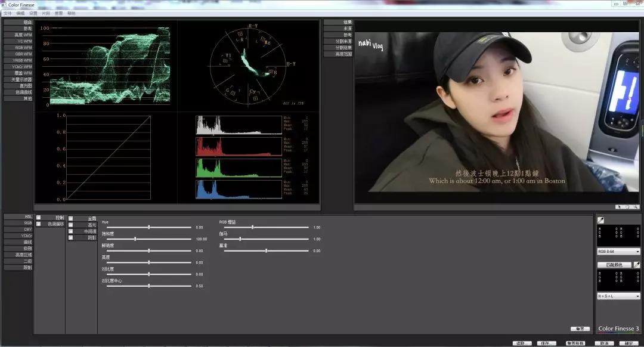Image resolution: width=644 pixels, height=347 pixels.
Task: Select the zoom magnifier tool under preview
Action: [636, 207]
